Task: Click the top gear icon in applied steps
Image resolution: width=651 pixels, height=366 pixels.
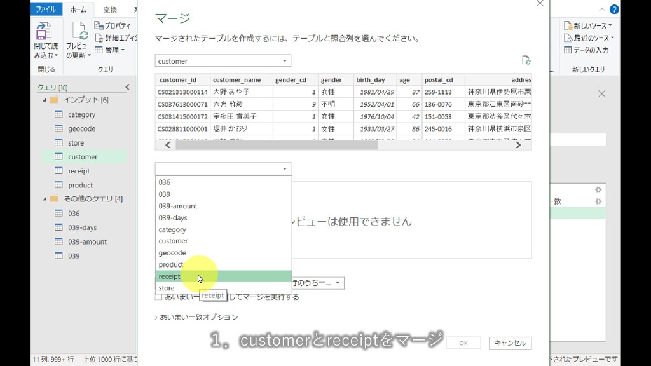Action: point(598,189)
